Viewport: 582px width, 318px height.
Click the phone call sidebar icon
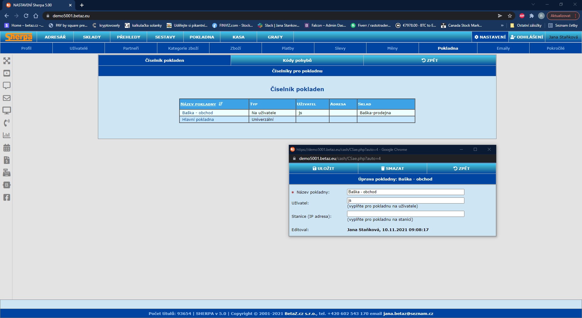7,123
